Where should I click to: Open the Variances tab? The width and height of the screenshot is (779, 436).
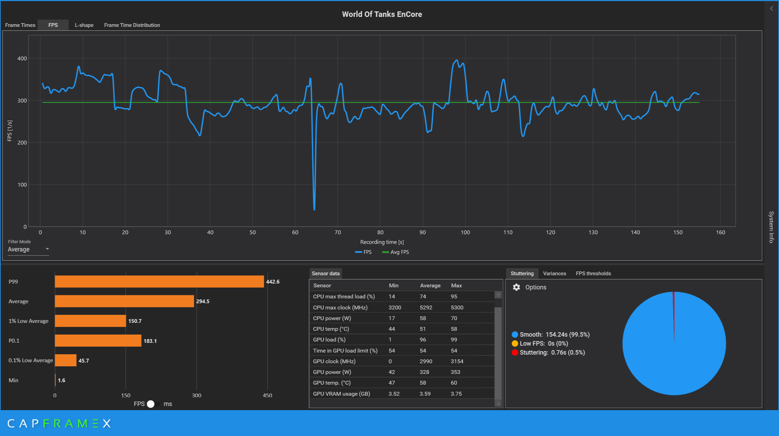554,274
